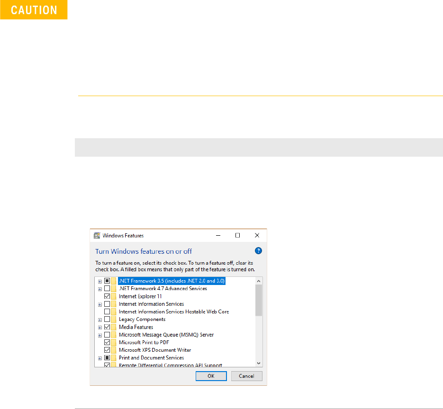Click the folder icon beside Microsoft Message Queue (MSMQ) Server
The image size is (443, 409).
pyautogui.click(x=114, y=335)
